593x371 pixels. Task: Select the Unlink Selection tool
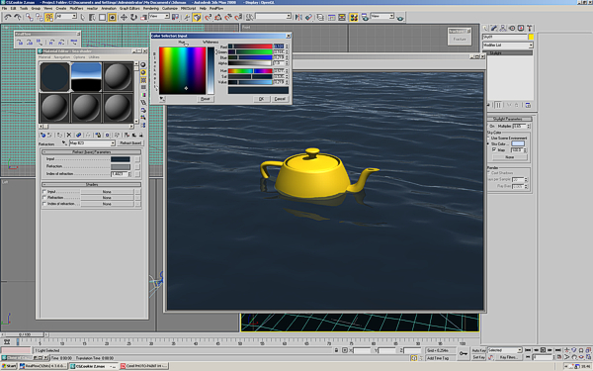[39, 17]
